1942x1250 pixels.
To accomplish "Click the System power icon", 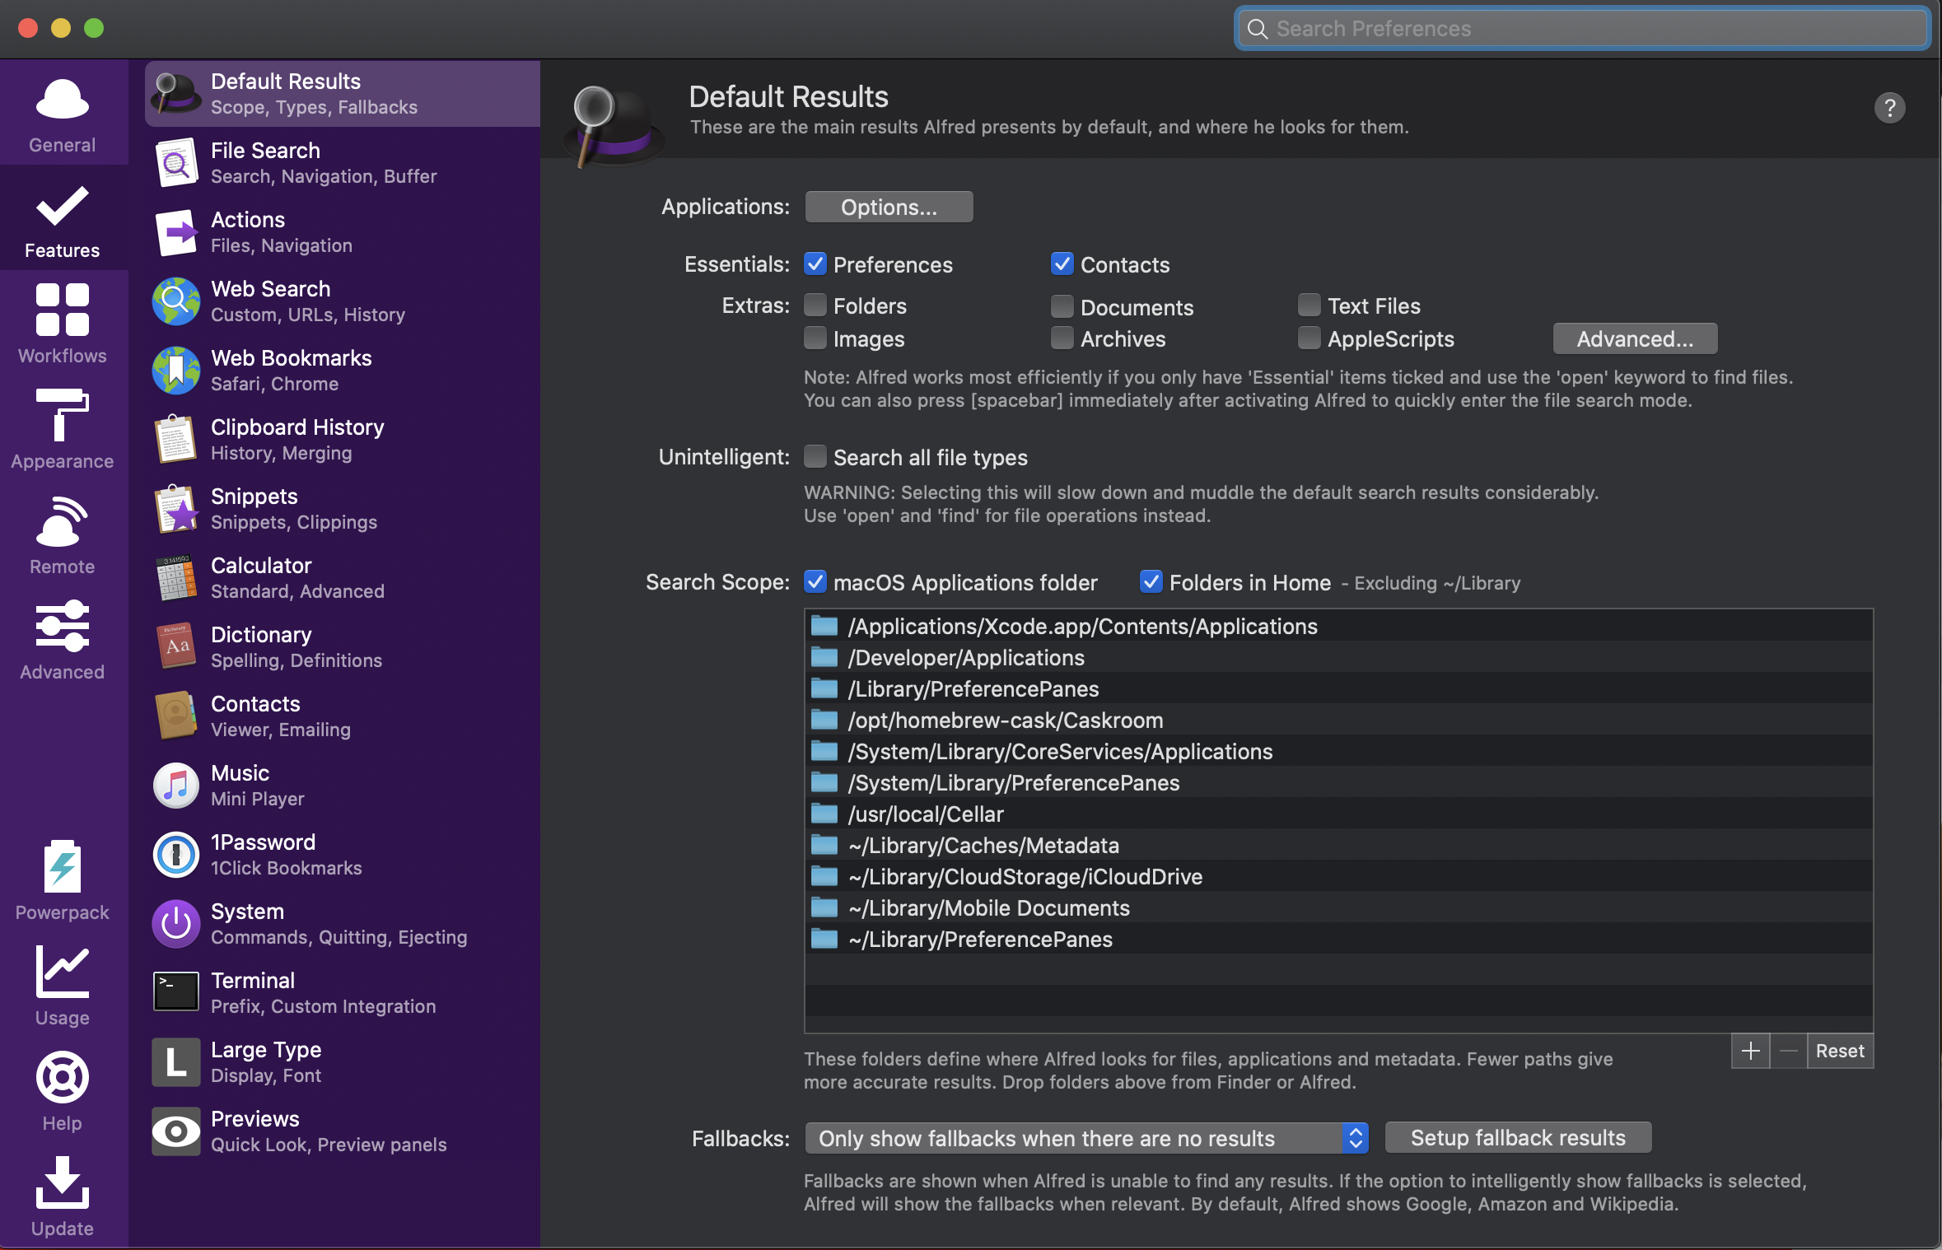I will click(176, 924).
